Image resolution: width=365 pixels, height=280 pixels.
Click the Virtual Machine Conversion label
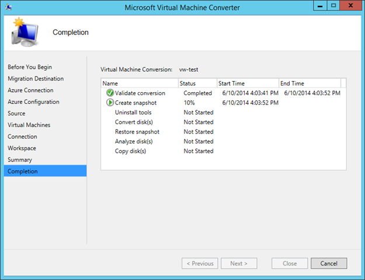137,69
